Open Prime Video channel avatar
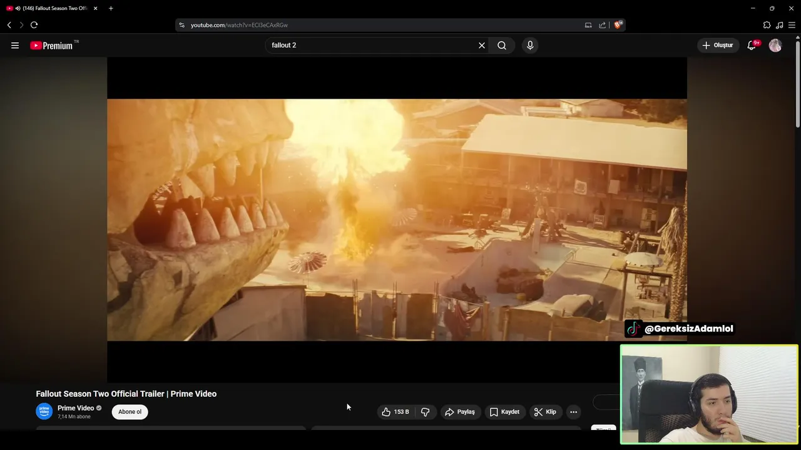Viewport: 801px width, 450px height. tap(44, 411)
